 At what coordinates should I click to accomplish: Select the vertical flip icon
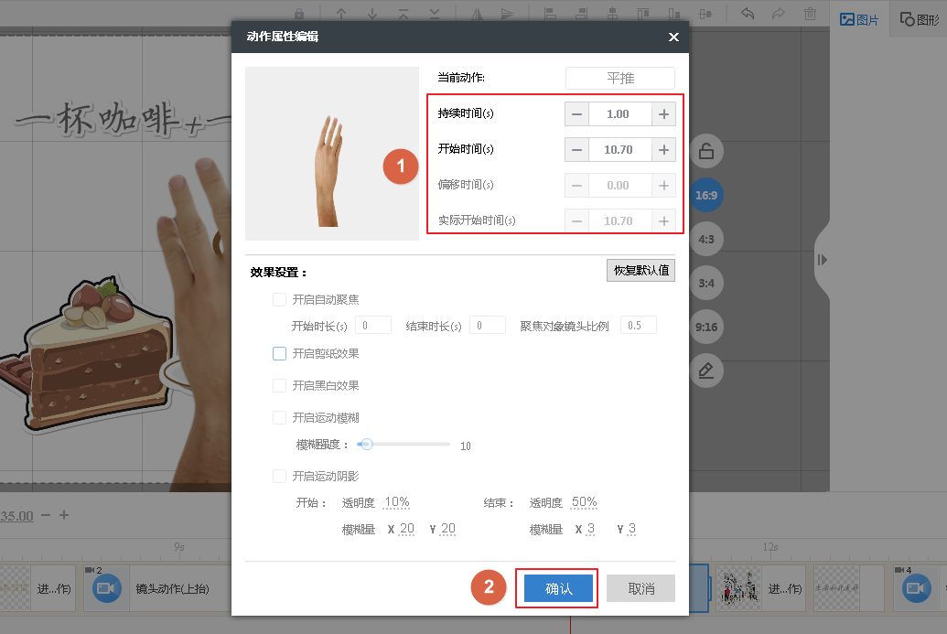[x=508, y=13]
